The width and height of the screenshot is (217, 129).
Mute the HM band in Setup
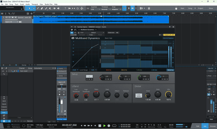pos(146,79)
